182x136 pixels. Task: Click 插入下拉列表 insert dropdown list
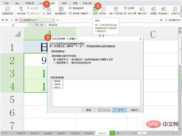coord(116,11)
